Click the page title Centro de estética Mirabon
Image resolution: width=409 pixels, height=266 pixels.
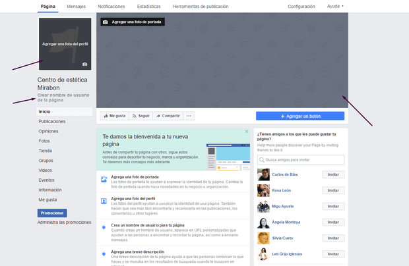[63, 84]
